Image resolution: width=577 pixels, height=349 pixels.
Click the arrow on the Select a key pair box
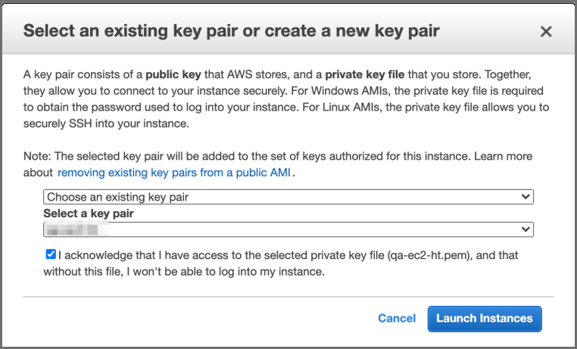[526, 229]
